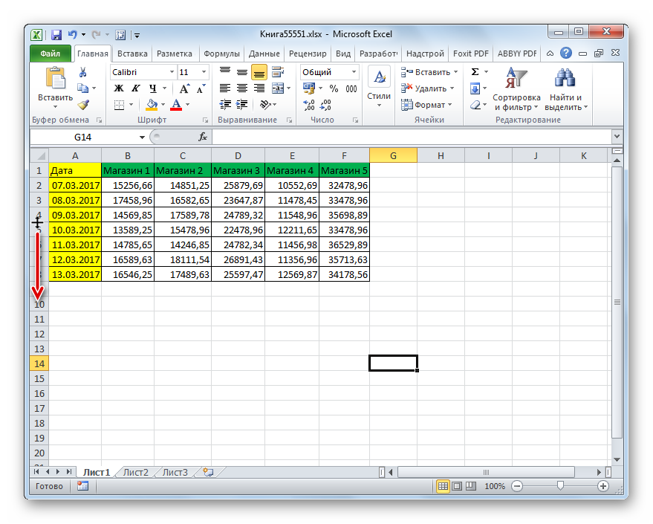This screenshot has height=524, width=653.
Task: Open the Calibri font name dropdown
Action: point(172,72)
